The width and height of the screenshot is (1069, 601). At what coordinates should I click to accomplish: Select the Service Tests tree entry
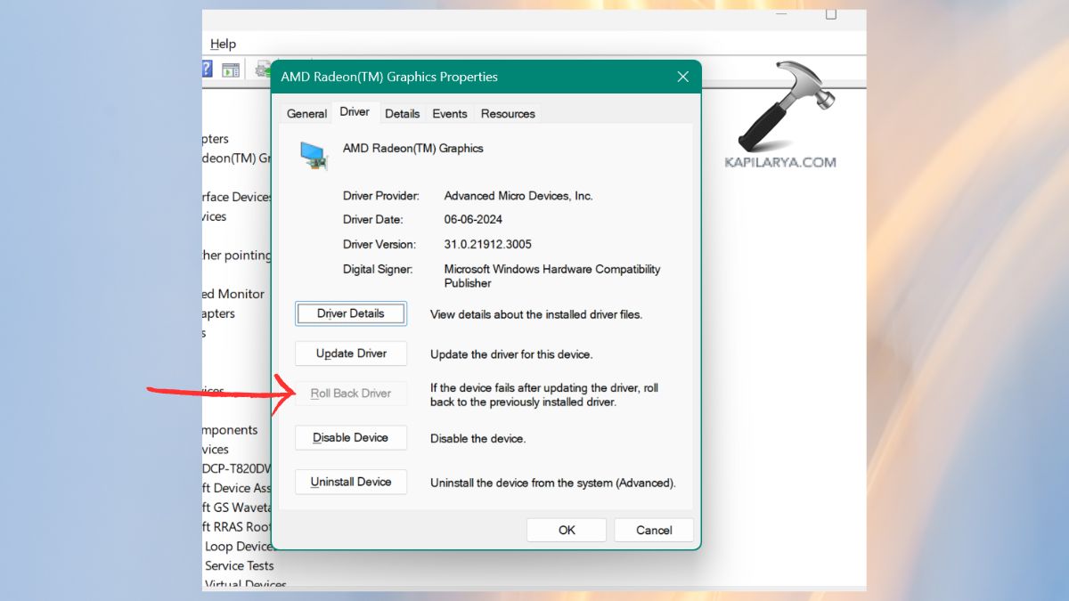[239, 565]
